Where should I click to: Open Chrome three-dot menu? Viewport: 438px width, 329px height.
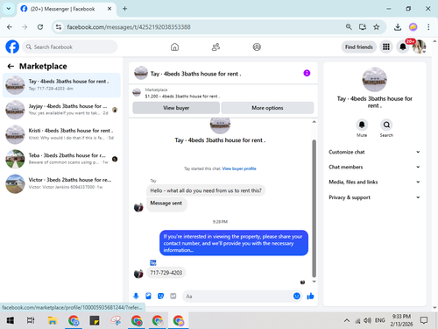428,27
